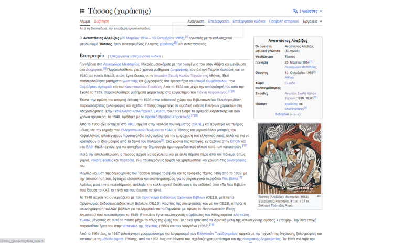Follow Ελληνοϊταλικού Πολέμου το 1940 link
Viewport: 403px width, 243px height.
point(146,130)
